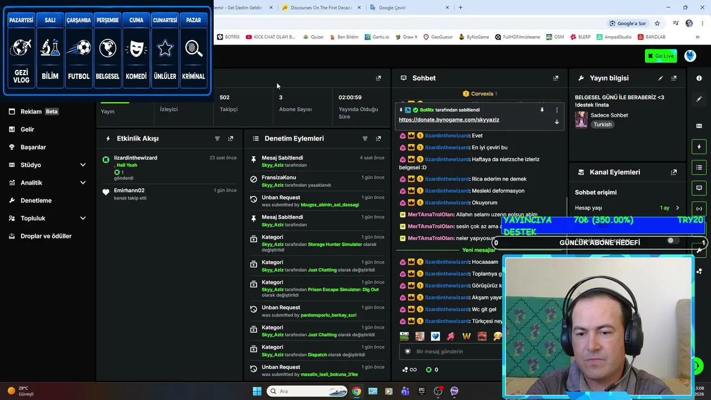Click the Emirhann02 follow event
Viewport: 711px width, 400px height.
click(x=169, y=194)
